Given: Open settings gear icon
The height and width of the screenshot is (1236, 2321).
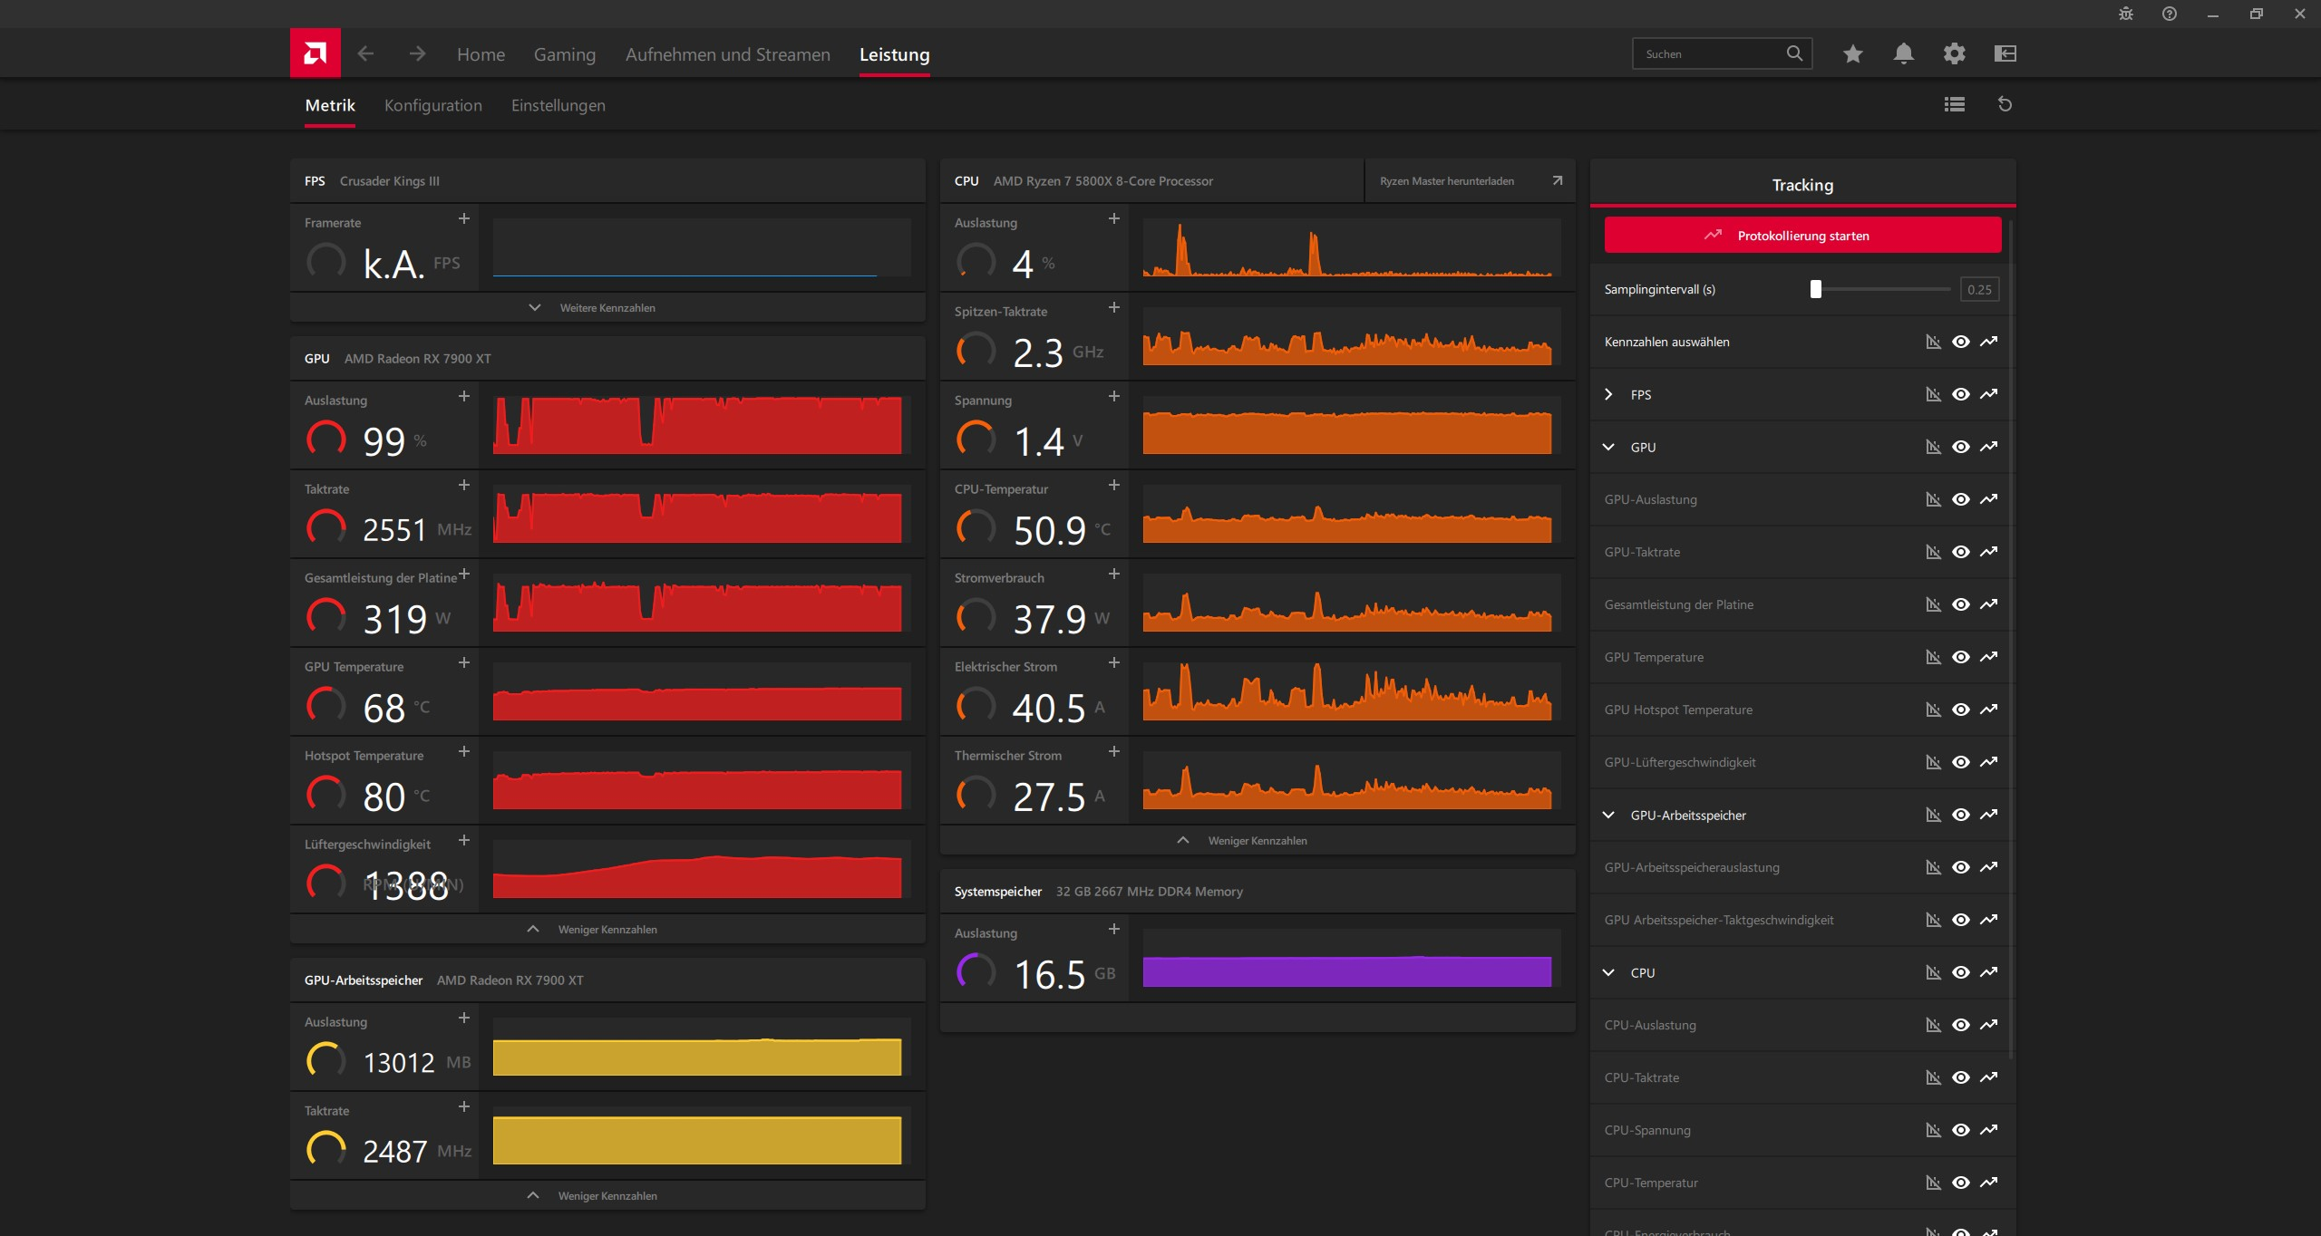Looking at the screenshot, I should (1954, 53).
